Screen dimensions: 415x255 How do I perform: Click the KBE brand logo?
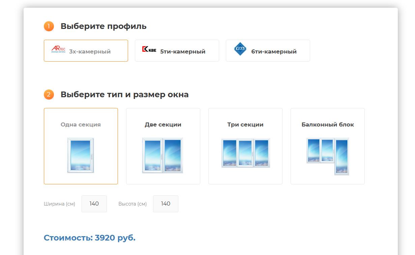tap(149, 49)
